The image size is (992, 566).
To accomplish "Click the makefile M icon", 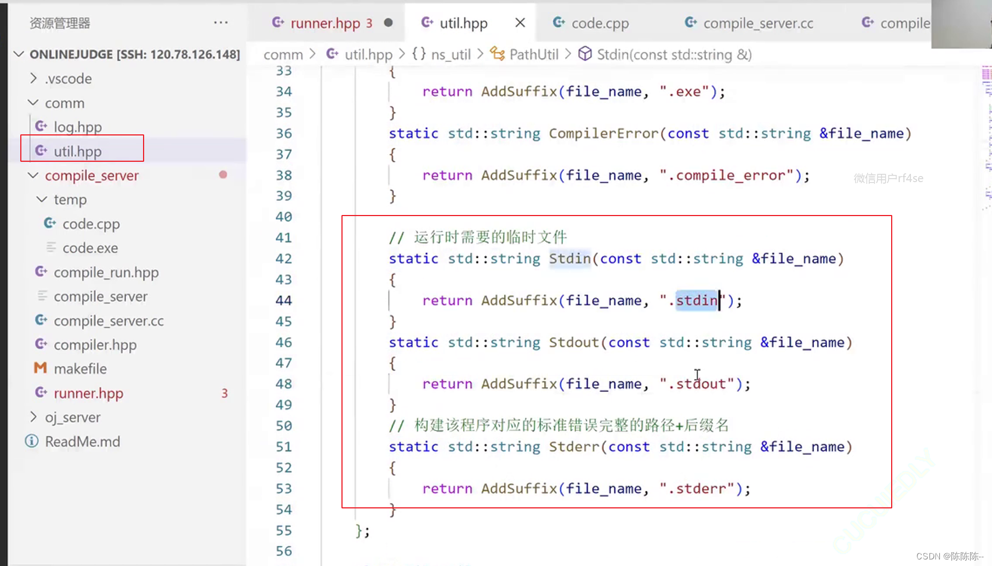I will tap(41, 368).
